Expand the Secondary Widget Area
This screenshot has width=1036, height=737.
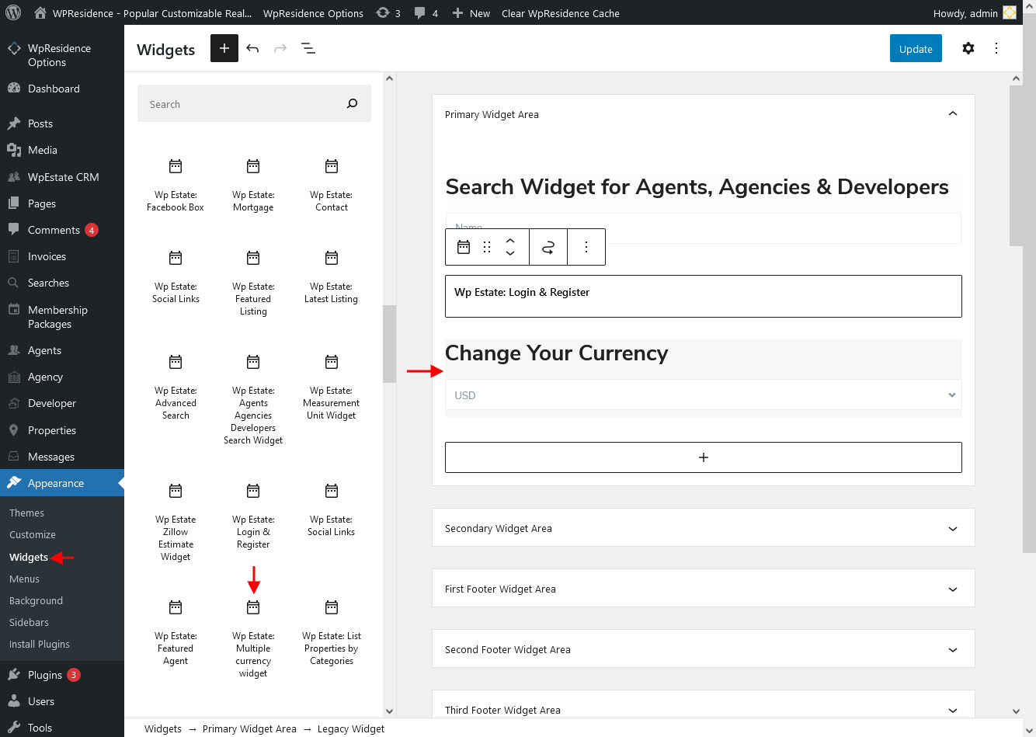tap(953, 529)
